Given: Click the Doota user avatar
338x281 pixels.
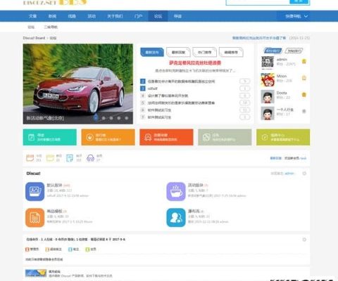Looking at the screenshot, I should [x=268, y=96].
